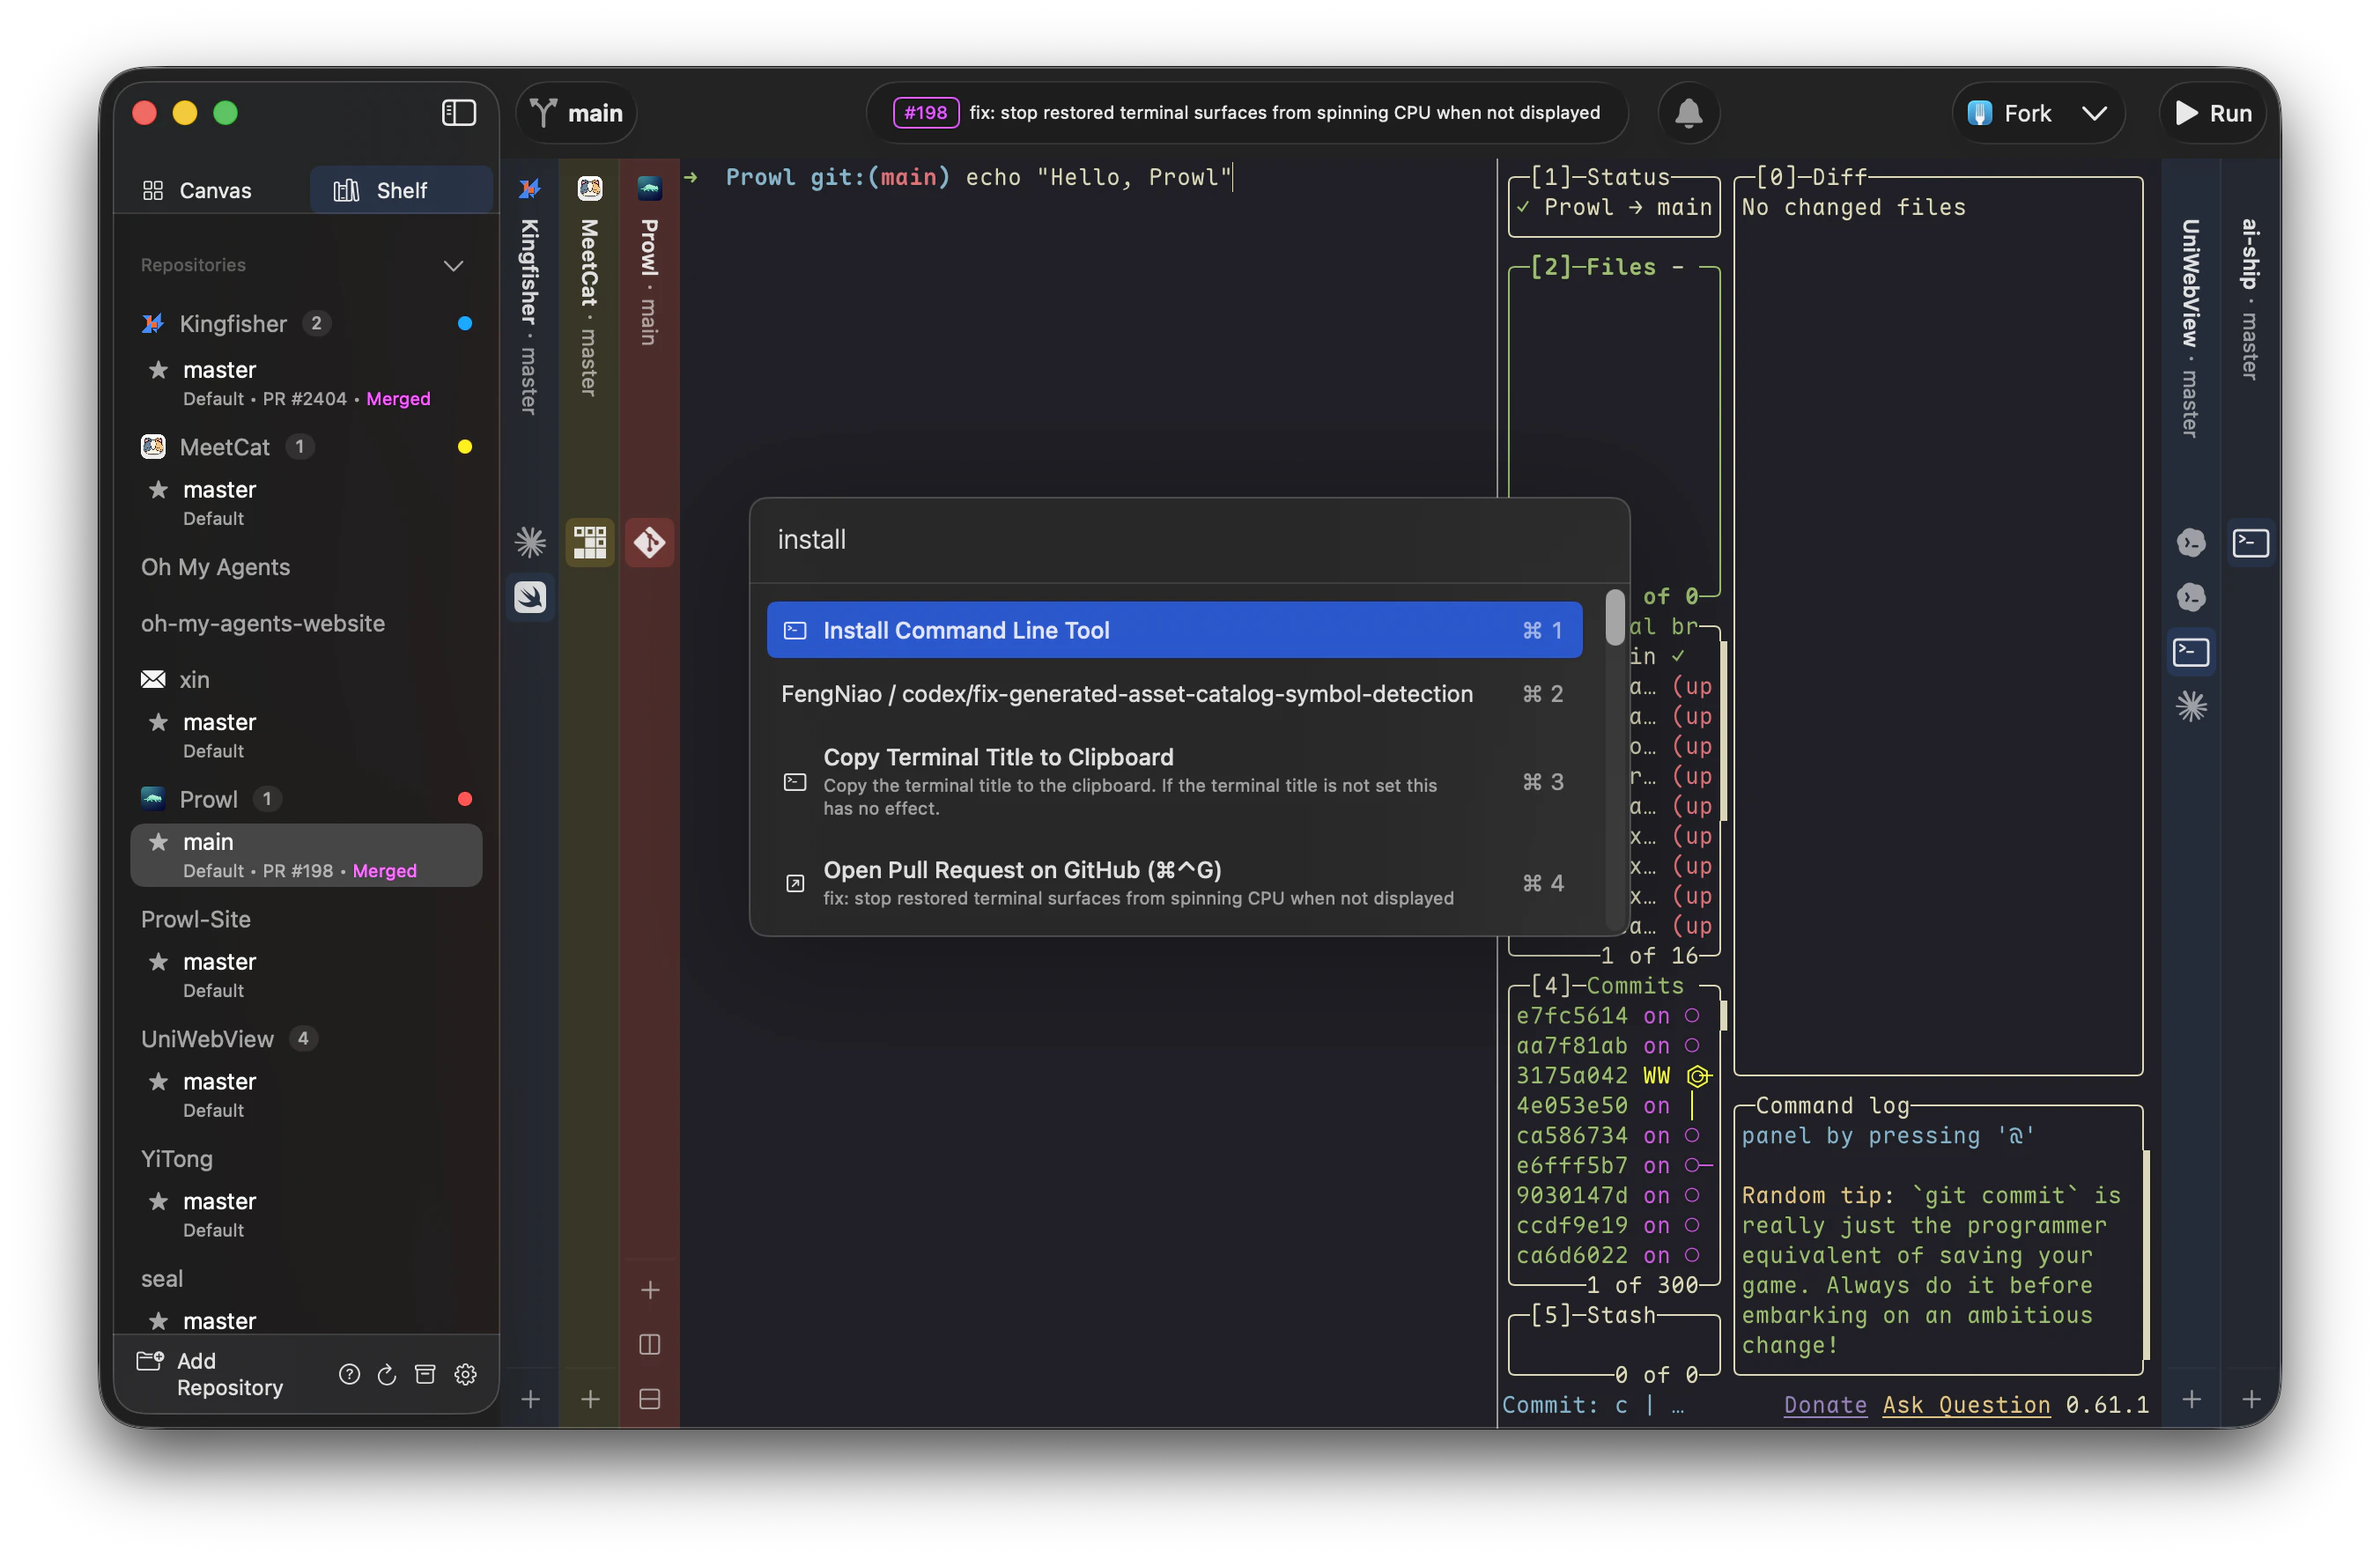Add a tab in the MeetCat column
The image size is (2380, 1559).
coord(590,1399)
